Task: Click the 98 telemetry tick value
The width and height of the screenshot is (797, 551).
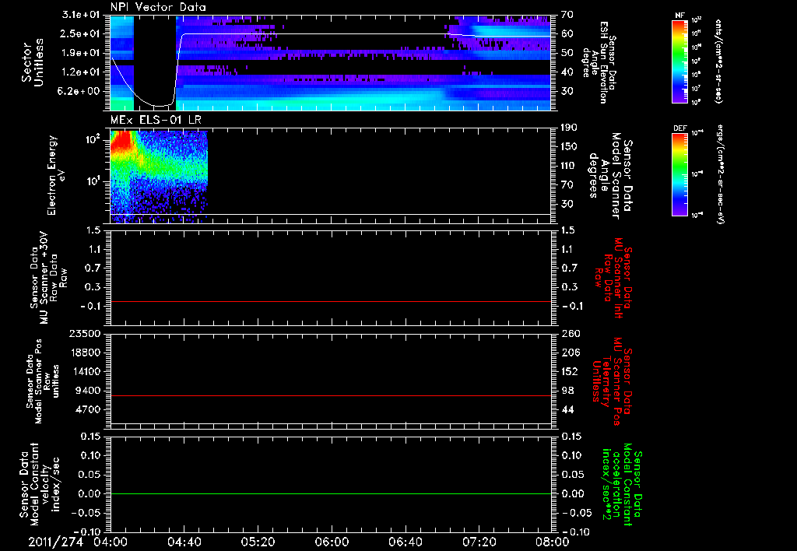Action: [567, 391]
